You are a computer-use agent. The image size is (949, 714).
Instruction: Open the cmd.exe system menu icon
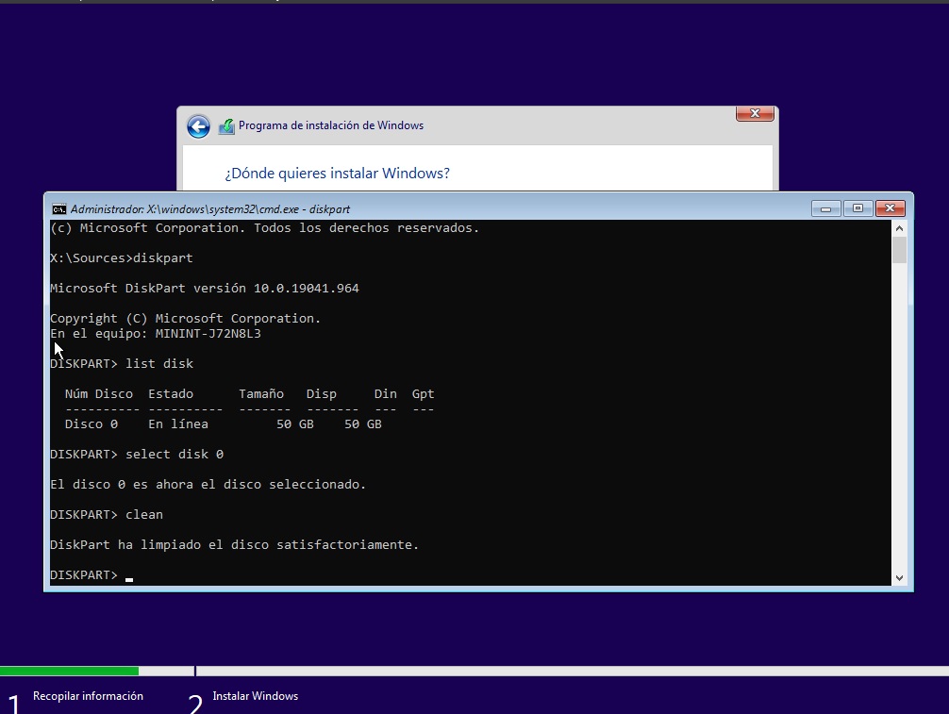click(x=58, y=209)
